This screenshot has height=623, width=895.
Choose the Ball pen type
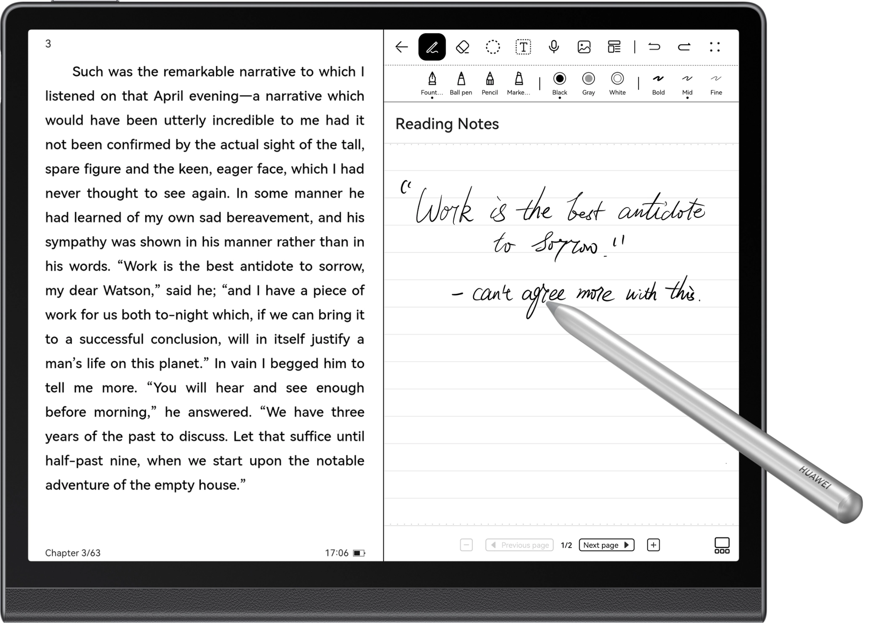point(461,83)
